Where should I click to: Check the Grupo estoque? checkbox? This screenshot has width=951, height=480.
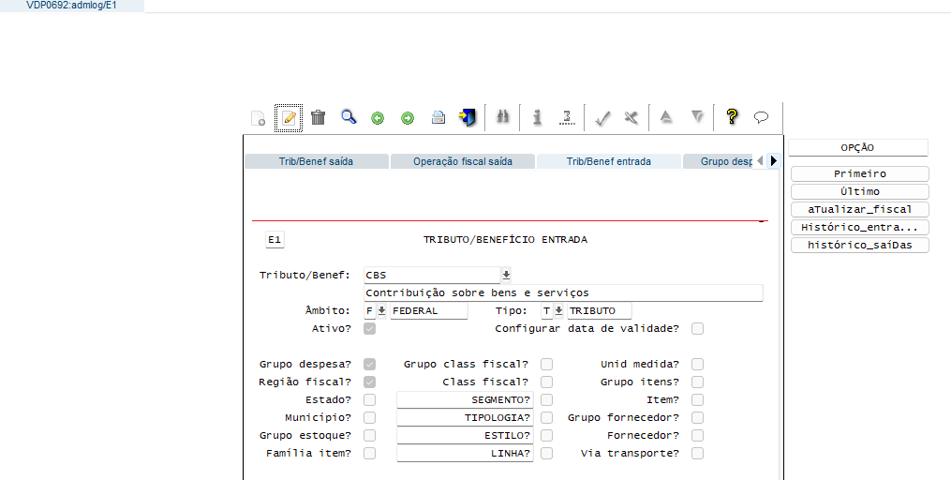click(x=369, y=435)
